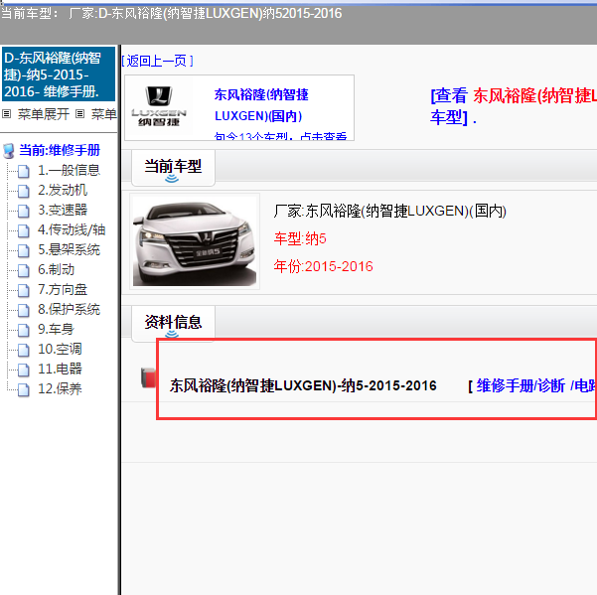Screen dimensions: 597x595
Task: Click the 包含13个车型 view link
Action: click(x=280, y=136)
